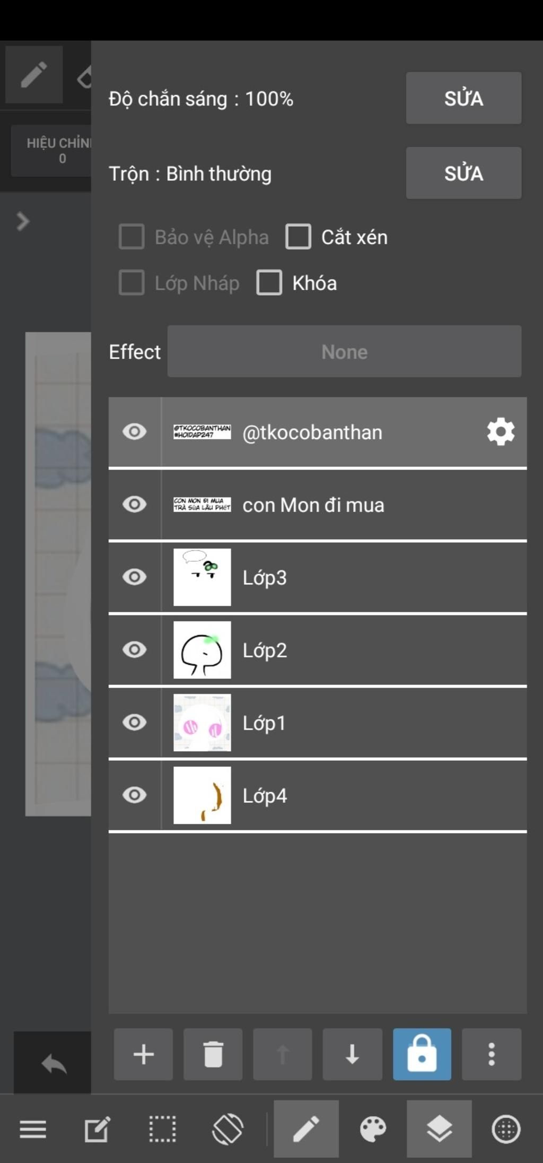Select the Lớp1 layer thumbnail
The height and width of the screenshot is (1163, 543).
click(202, 722)
